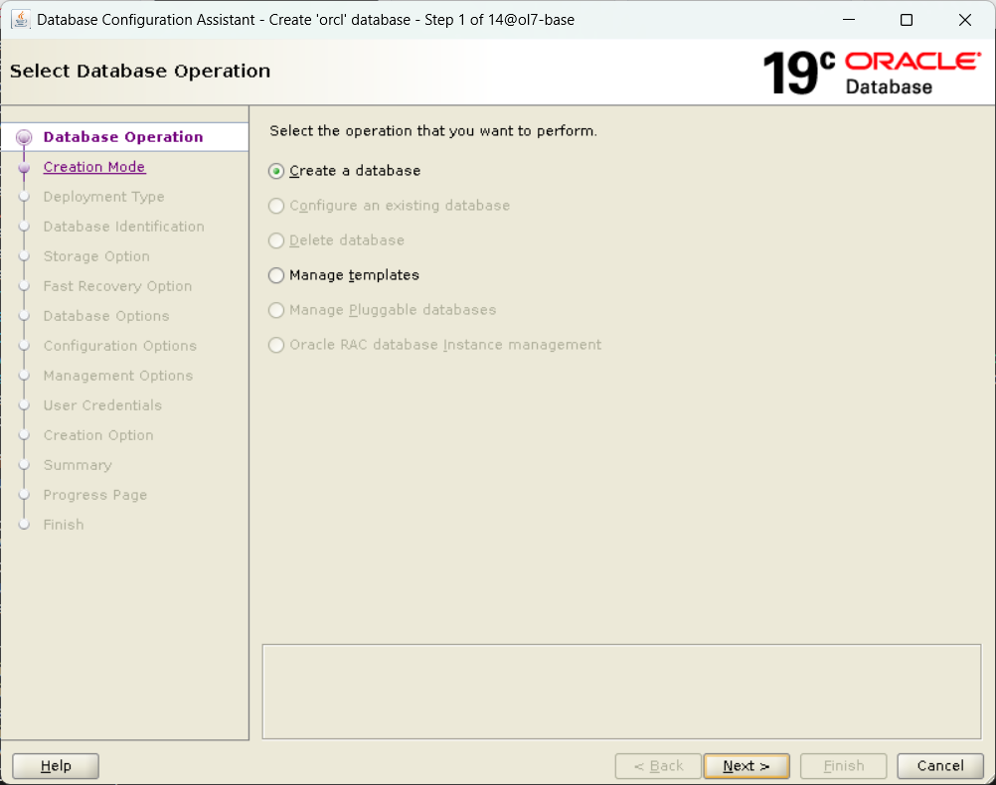Image resolution: width=996 pixels, height=785 pixels.
Task: Click the Creation Option step
Action: point(98,435)
